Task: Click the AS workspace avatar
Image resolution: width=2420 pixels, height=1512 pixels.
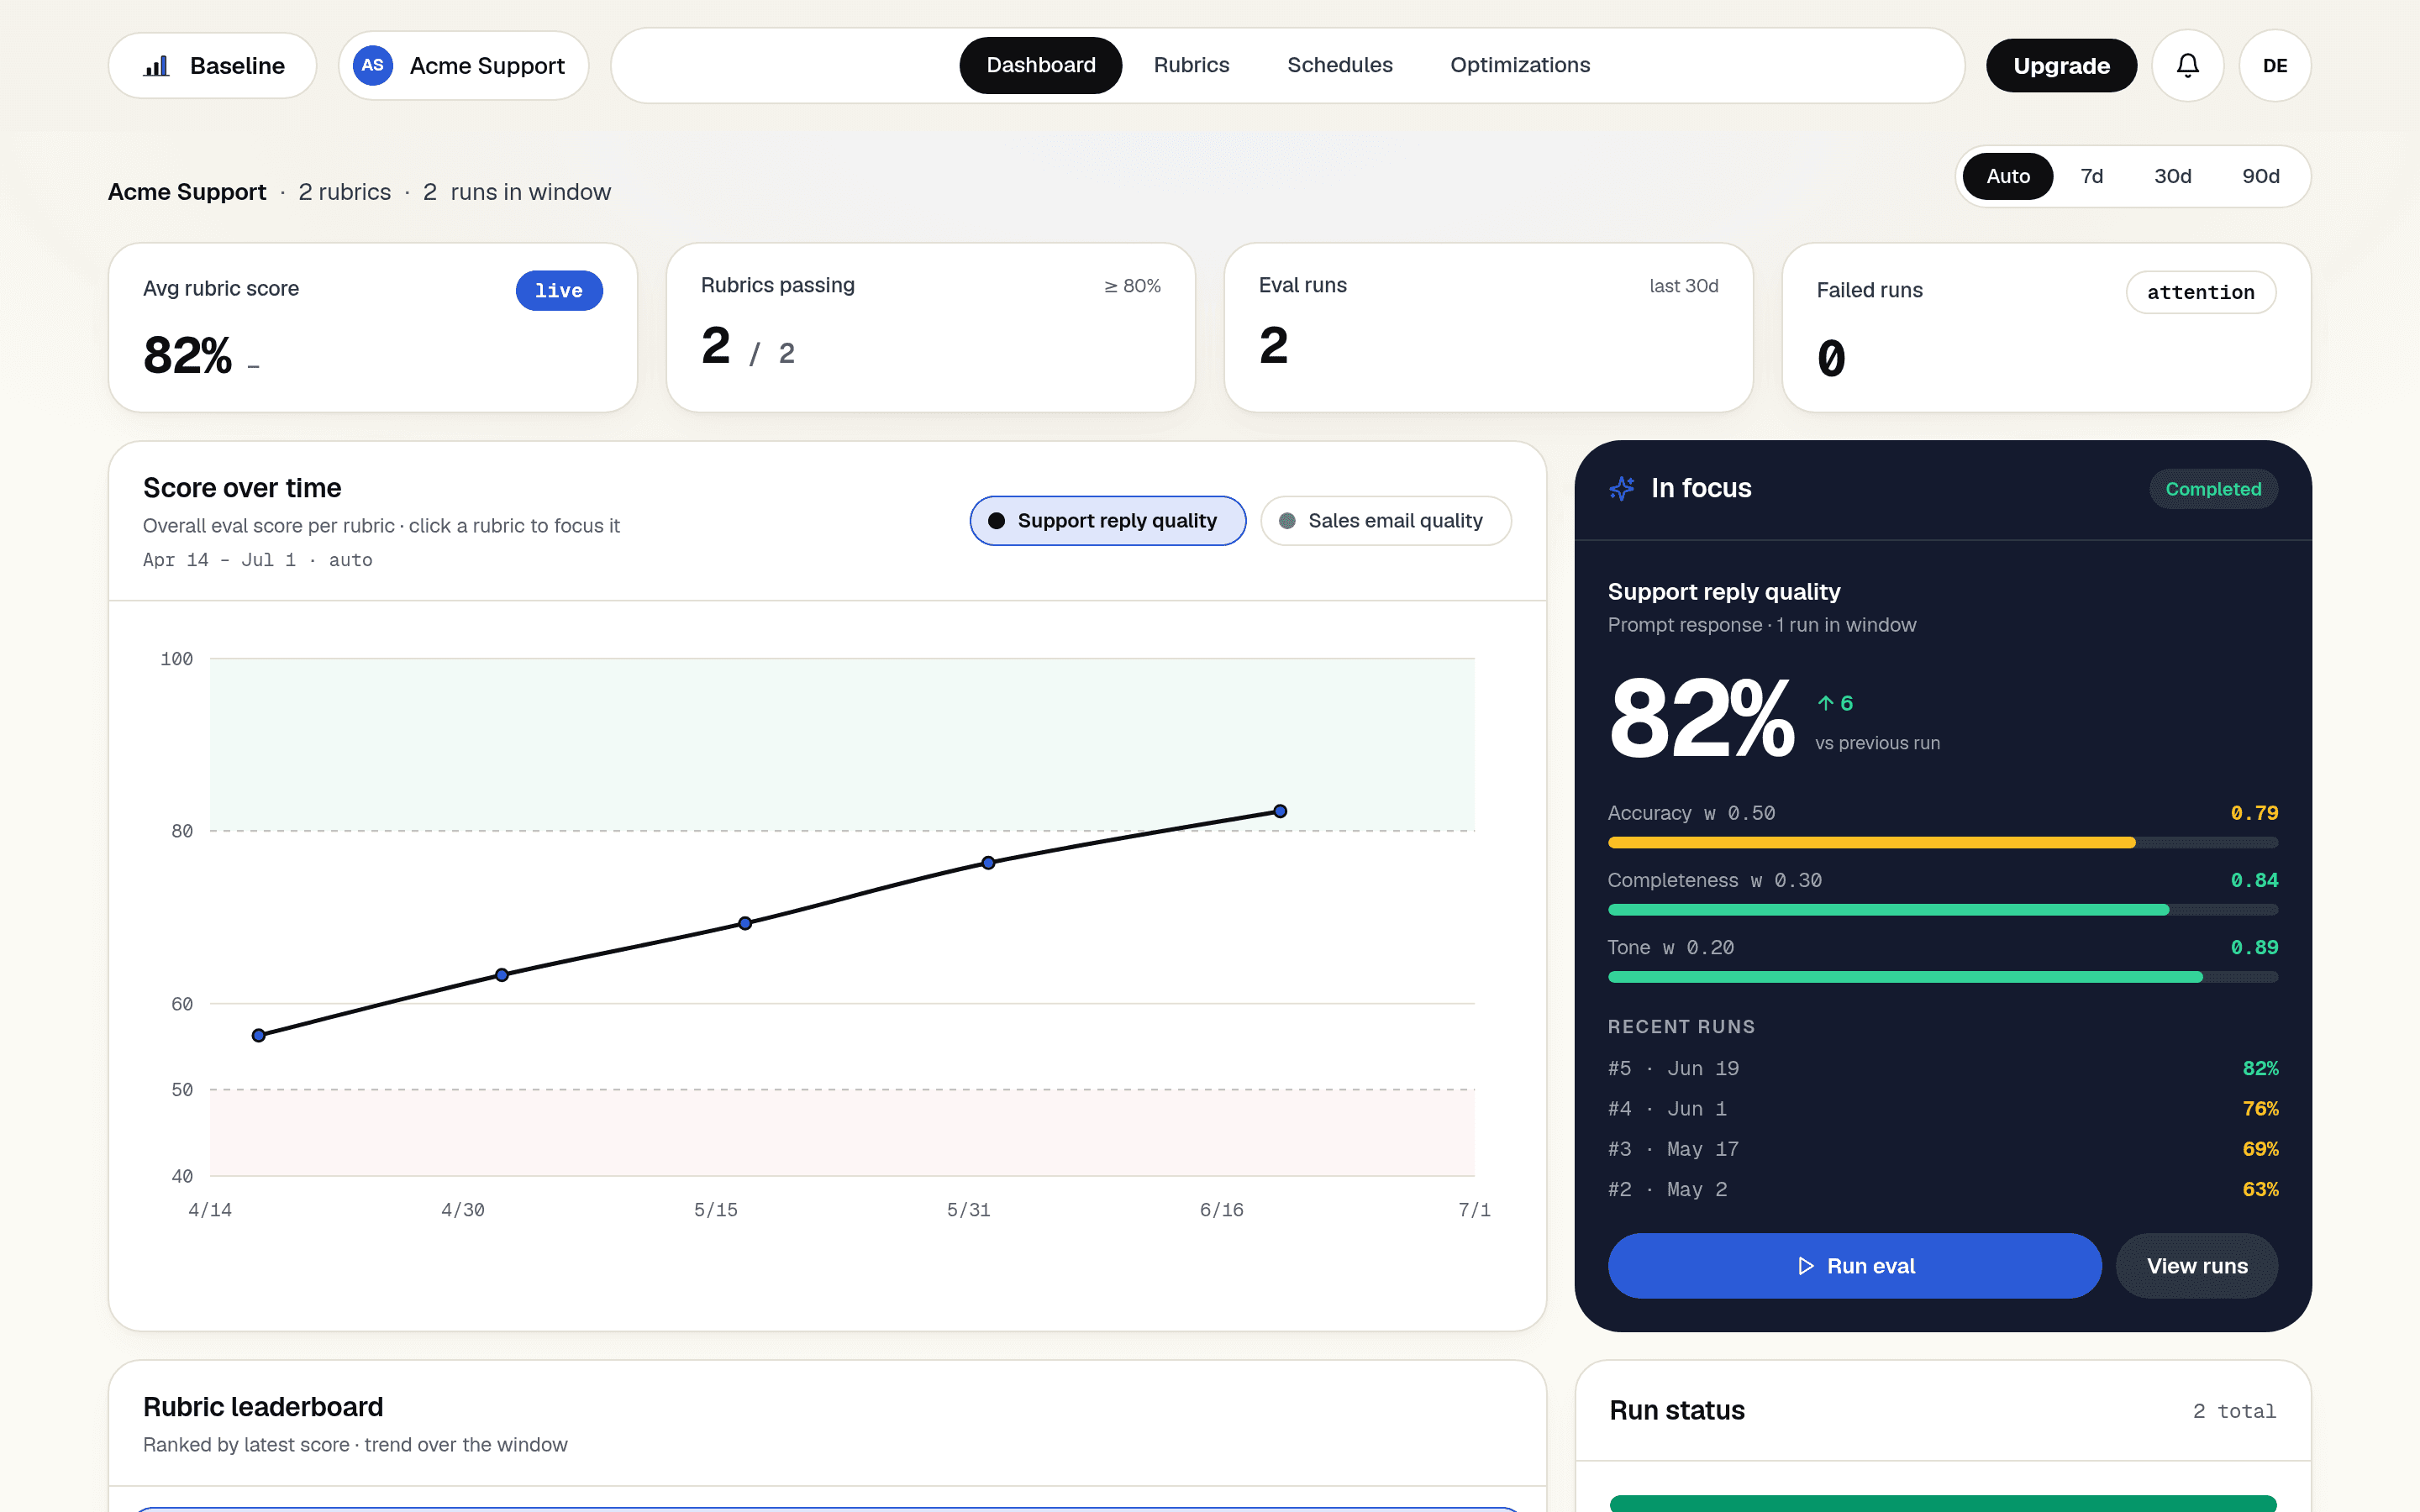Action: click(373, 66)
